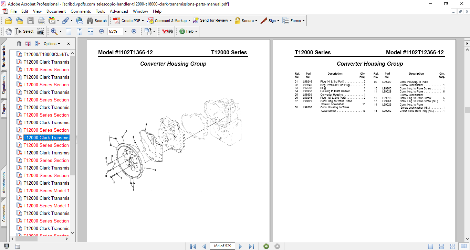Switch to Continuous-Facing page layout
The height and width of the screenshot is (250, 470).
pyautogui.click(x=452, y=246)
